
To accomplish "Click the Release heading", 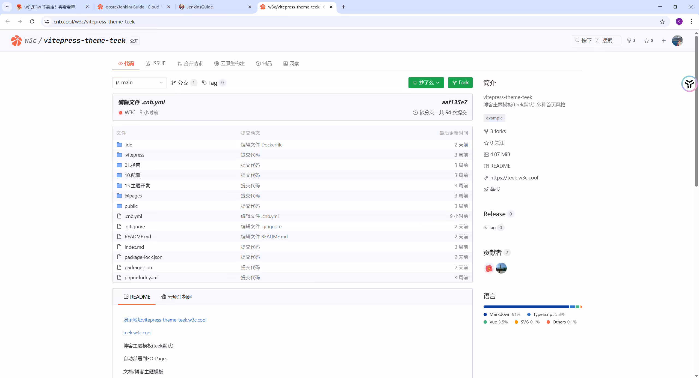I will (494, 214).
